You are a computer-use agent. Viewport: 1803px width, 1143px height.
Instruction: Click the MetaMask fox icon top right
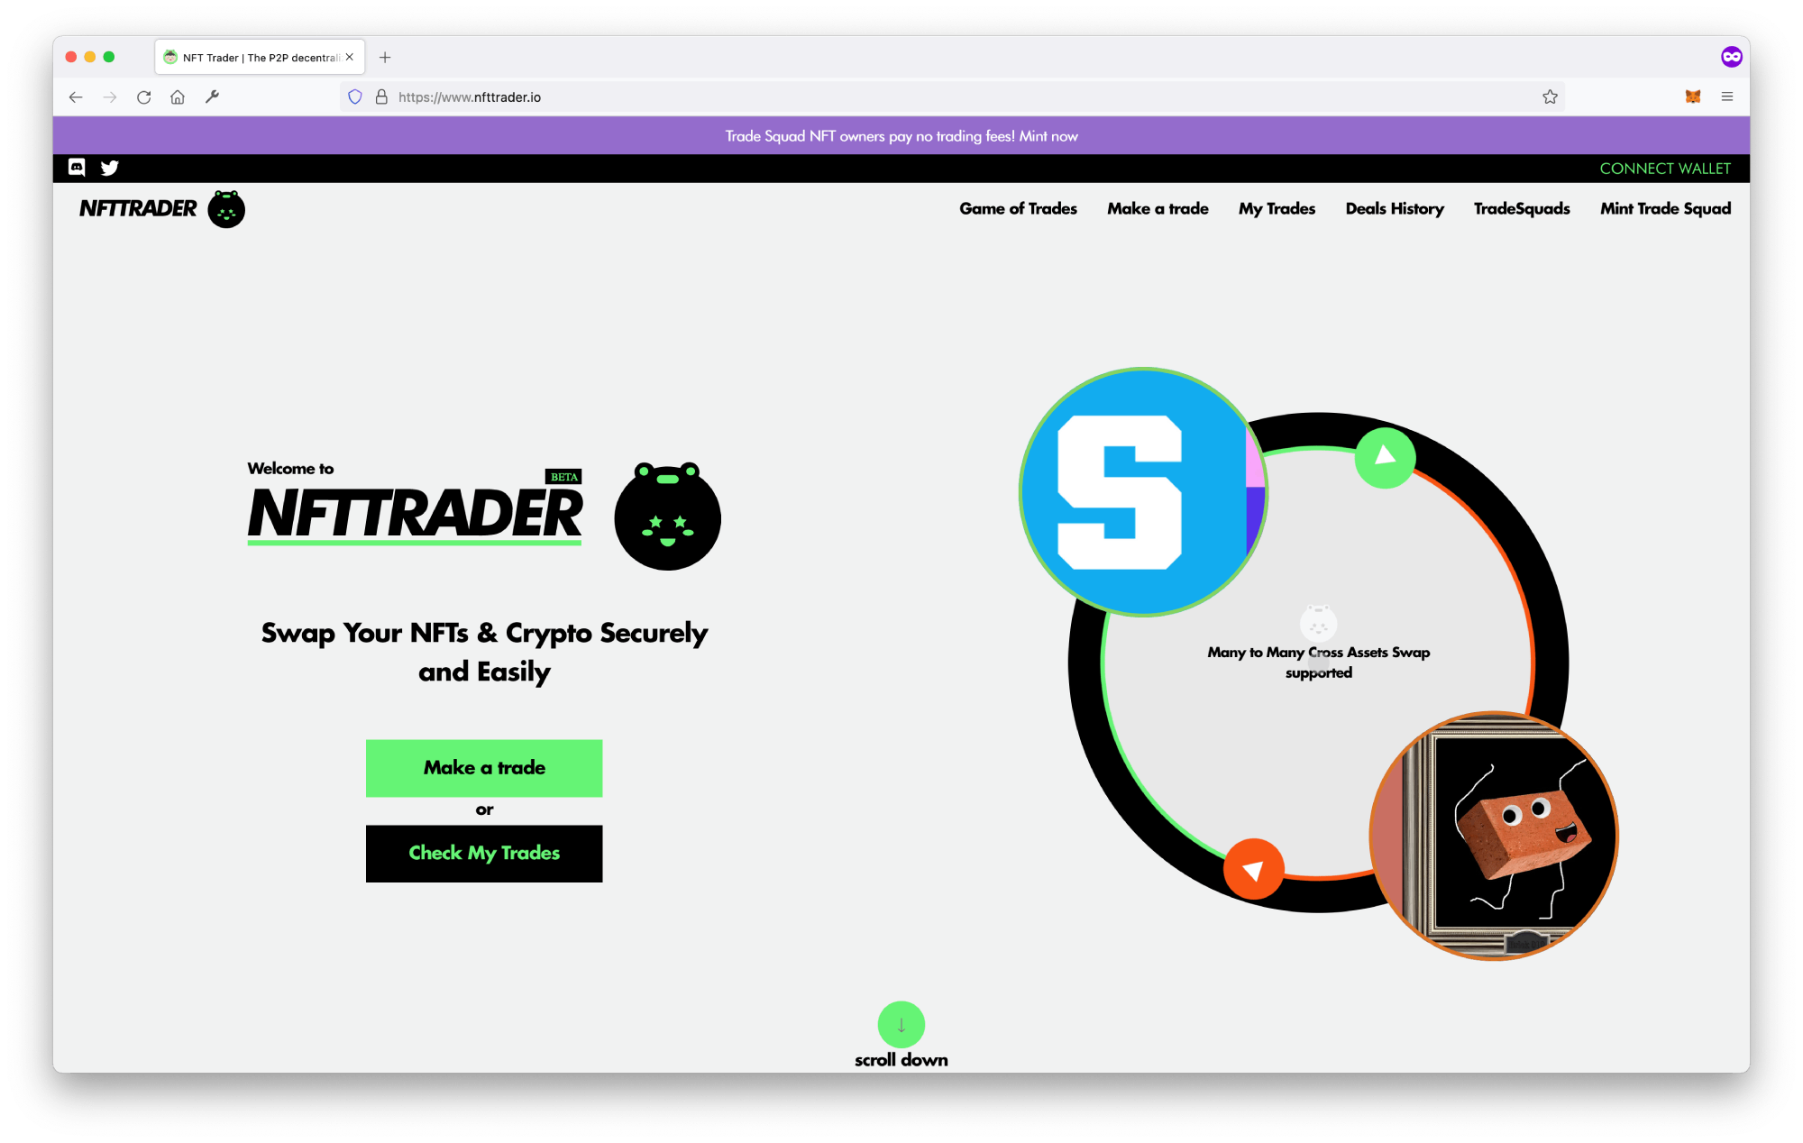pos(1694,96)
